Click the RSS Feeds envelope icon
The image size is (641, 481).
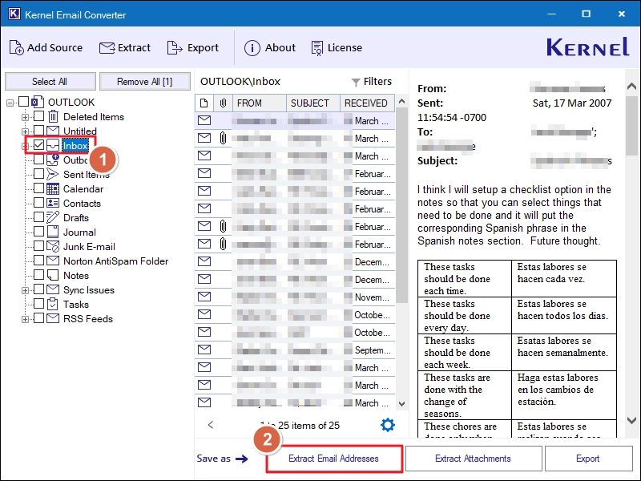click(53, 318)
